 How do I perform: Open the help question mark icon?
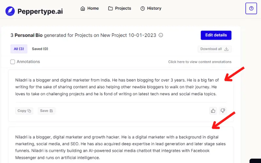251,8
